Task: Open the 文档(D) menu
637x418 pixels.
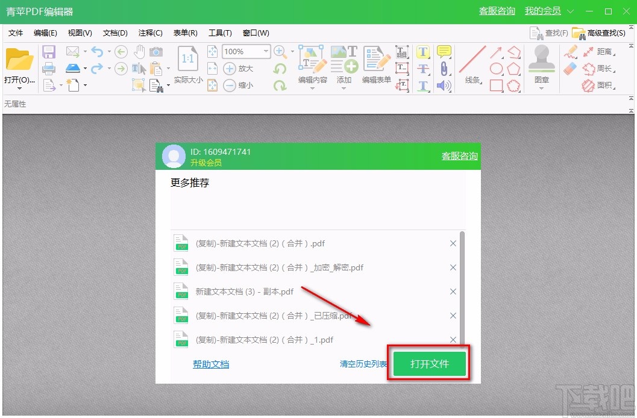Action: pyautogui.click(x=115, y=33)
